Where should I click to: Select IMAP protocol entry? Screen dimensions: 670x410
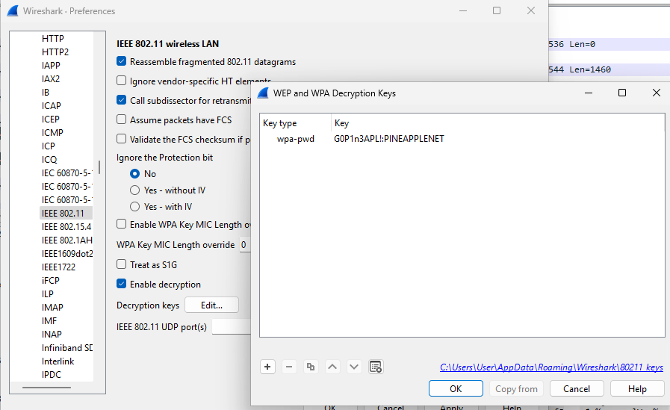tap(52, 308)
